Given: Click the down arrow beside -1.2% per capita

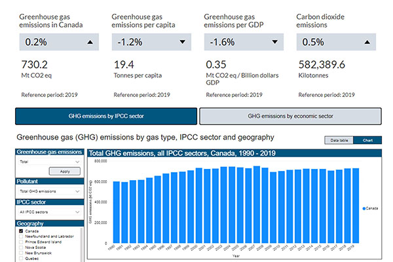Looking at the screenshot, I should point(183,43).
